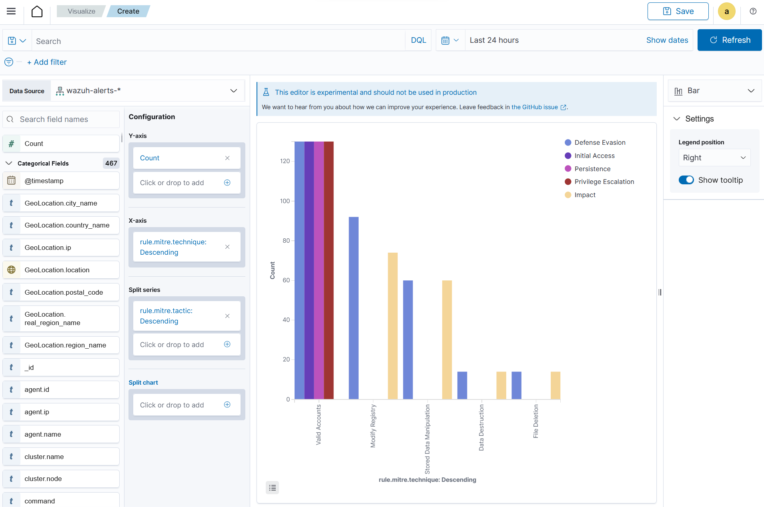
Task: Refresh the chart data
Action: tap(729, 40)
